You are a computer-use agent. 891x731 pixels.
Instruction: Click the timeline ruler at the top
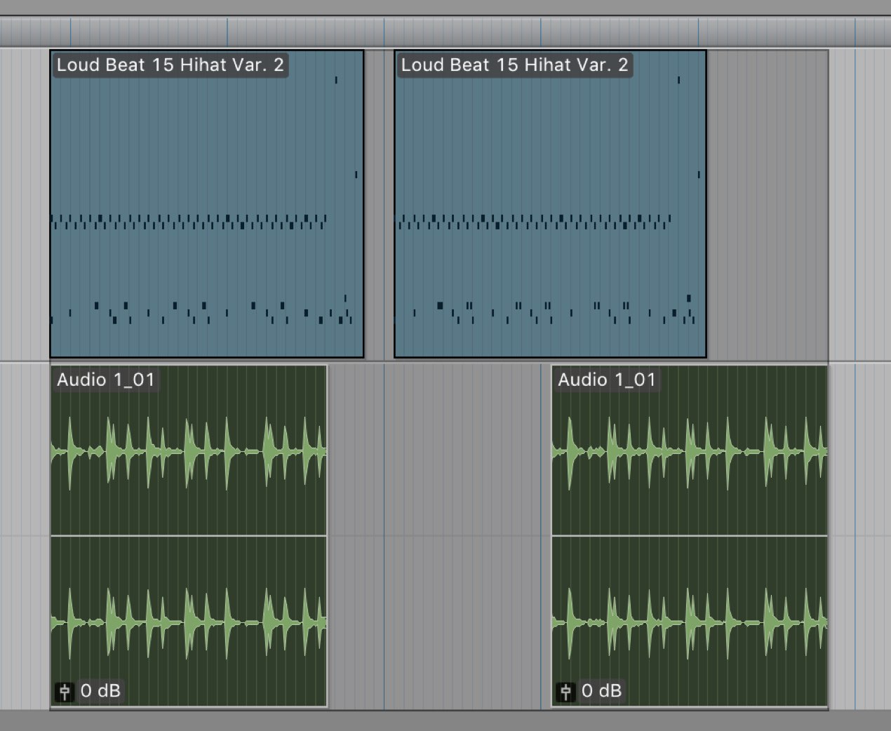pos(445,32)
